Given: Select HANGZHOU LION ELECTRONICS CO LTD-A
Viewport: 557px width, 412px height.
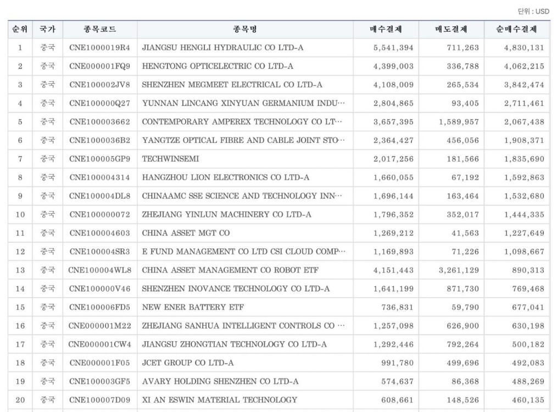Looking at the screenshot, I should pos(226,177).
